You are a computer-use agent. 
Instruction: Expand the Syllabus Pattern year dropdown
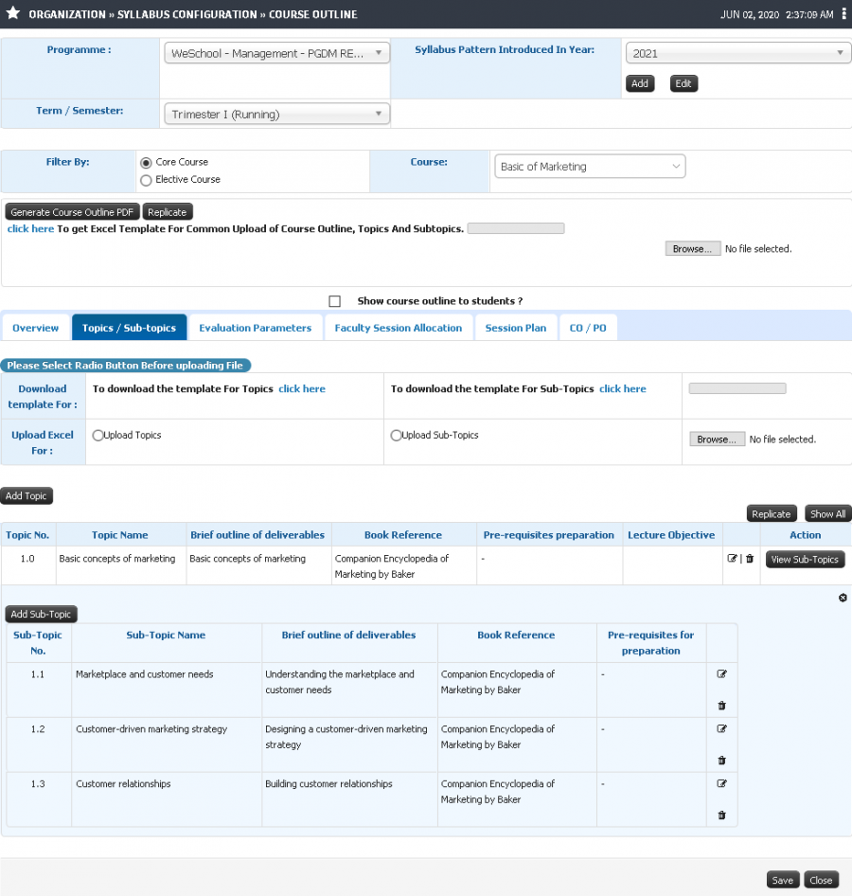[738, 53]
